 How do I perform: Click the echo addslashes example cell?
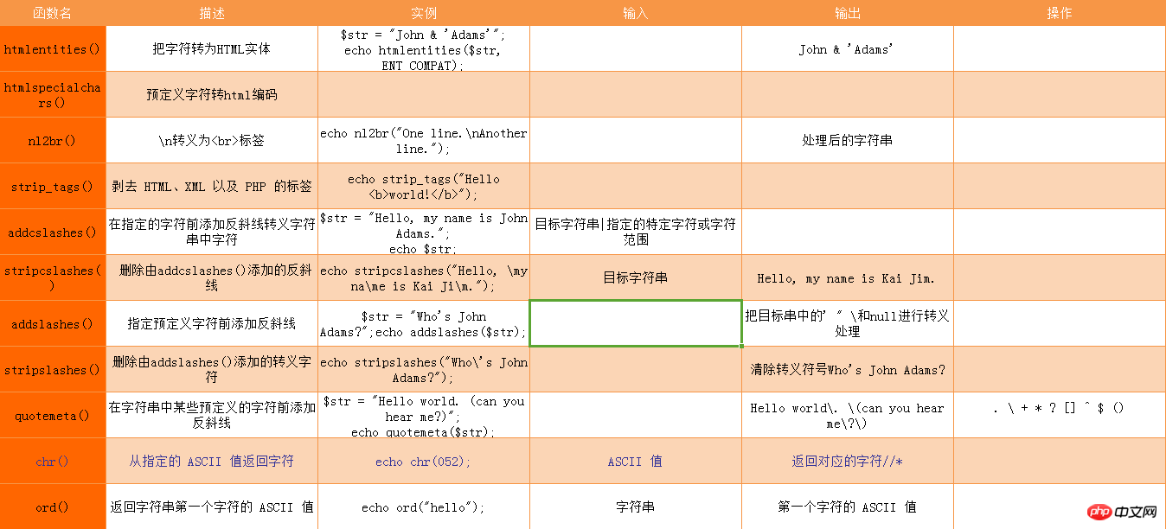coord(424,323)
